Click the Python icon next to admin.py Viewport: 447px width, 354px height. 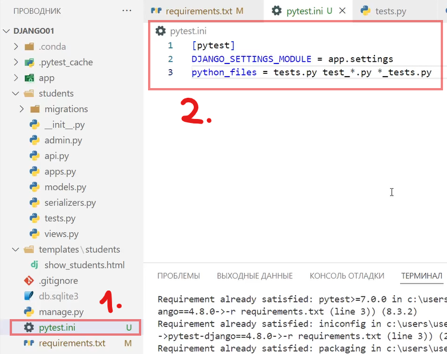34,140
